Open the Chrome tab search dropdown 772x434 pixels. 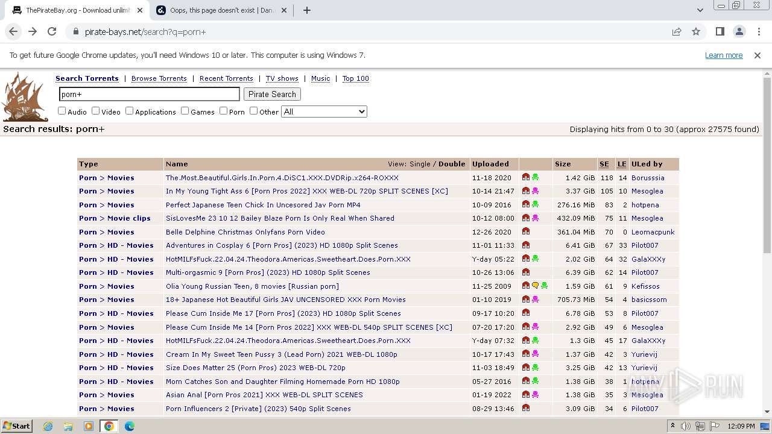click(700, 10)
